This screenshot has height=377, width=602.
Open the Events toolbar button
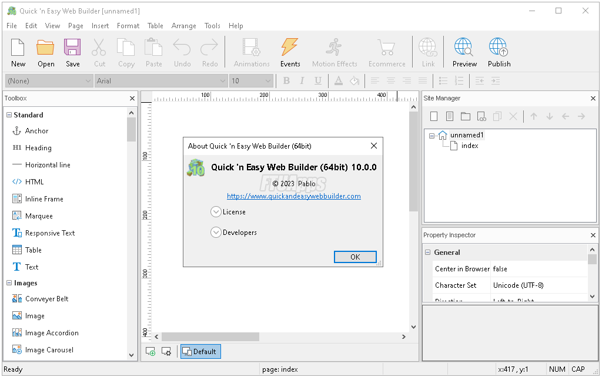[290, 52]
